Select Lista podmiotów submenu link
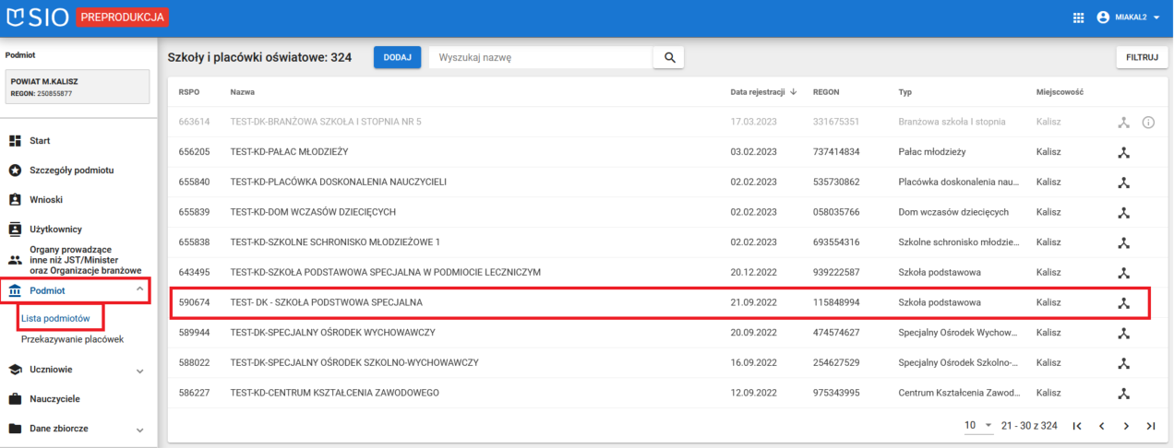This screenshot has height=448, width=1174. (55, 318)
